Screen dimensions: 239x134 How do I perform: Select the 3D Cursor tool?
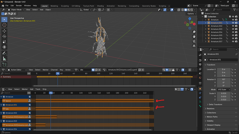pos(4,25)
